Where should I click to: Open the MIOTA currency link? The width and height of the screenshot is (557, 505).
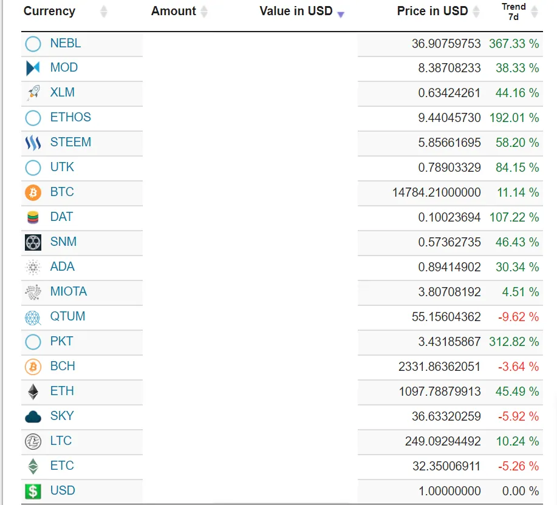[69, 291]
